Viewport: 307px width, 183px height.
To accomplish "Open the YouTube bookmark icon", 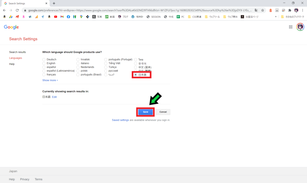I will [55, 17].
